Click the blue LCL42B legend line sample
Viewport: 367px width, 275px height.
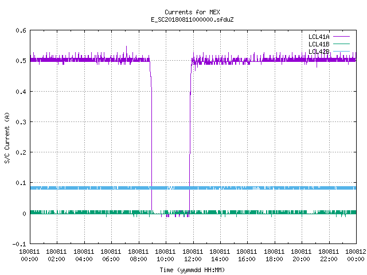coord(341,51)
